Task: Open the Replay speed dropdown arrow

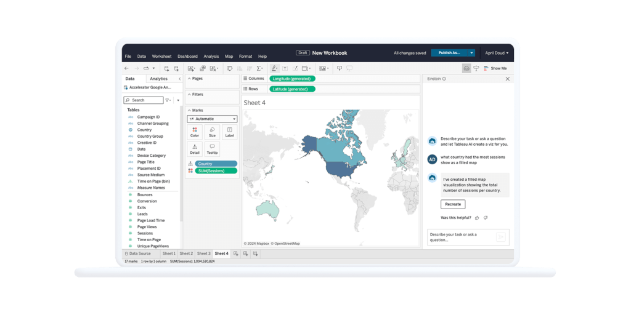Action: (153, 68)
